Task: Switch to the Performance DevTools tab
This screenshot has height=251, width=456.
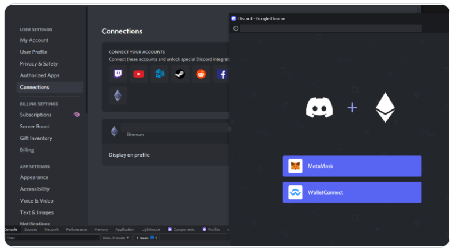Action: (76, 230)
